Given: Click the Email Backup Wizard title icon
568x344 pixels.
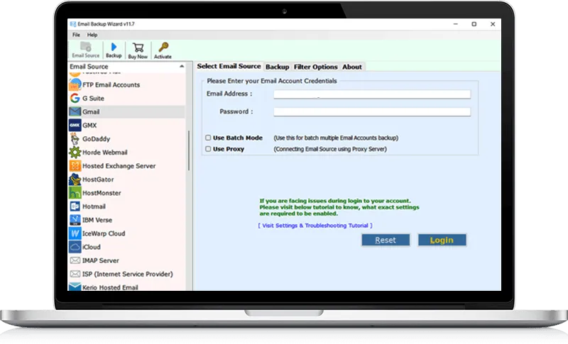Looking at the screenshot, I should point(73,24).
